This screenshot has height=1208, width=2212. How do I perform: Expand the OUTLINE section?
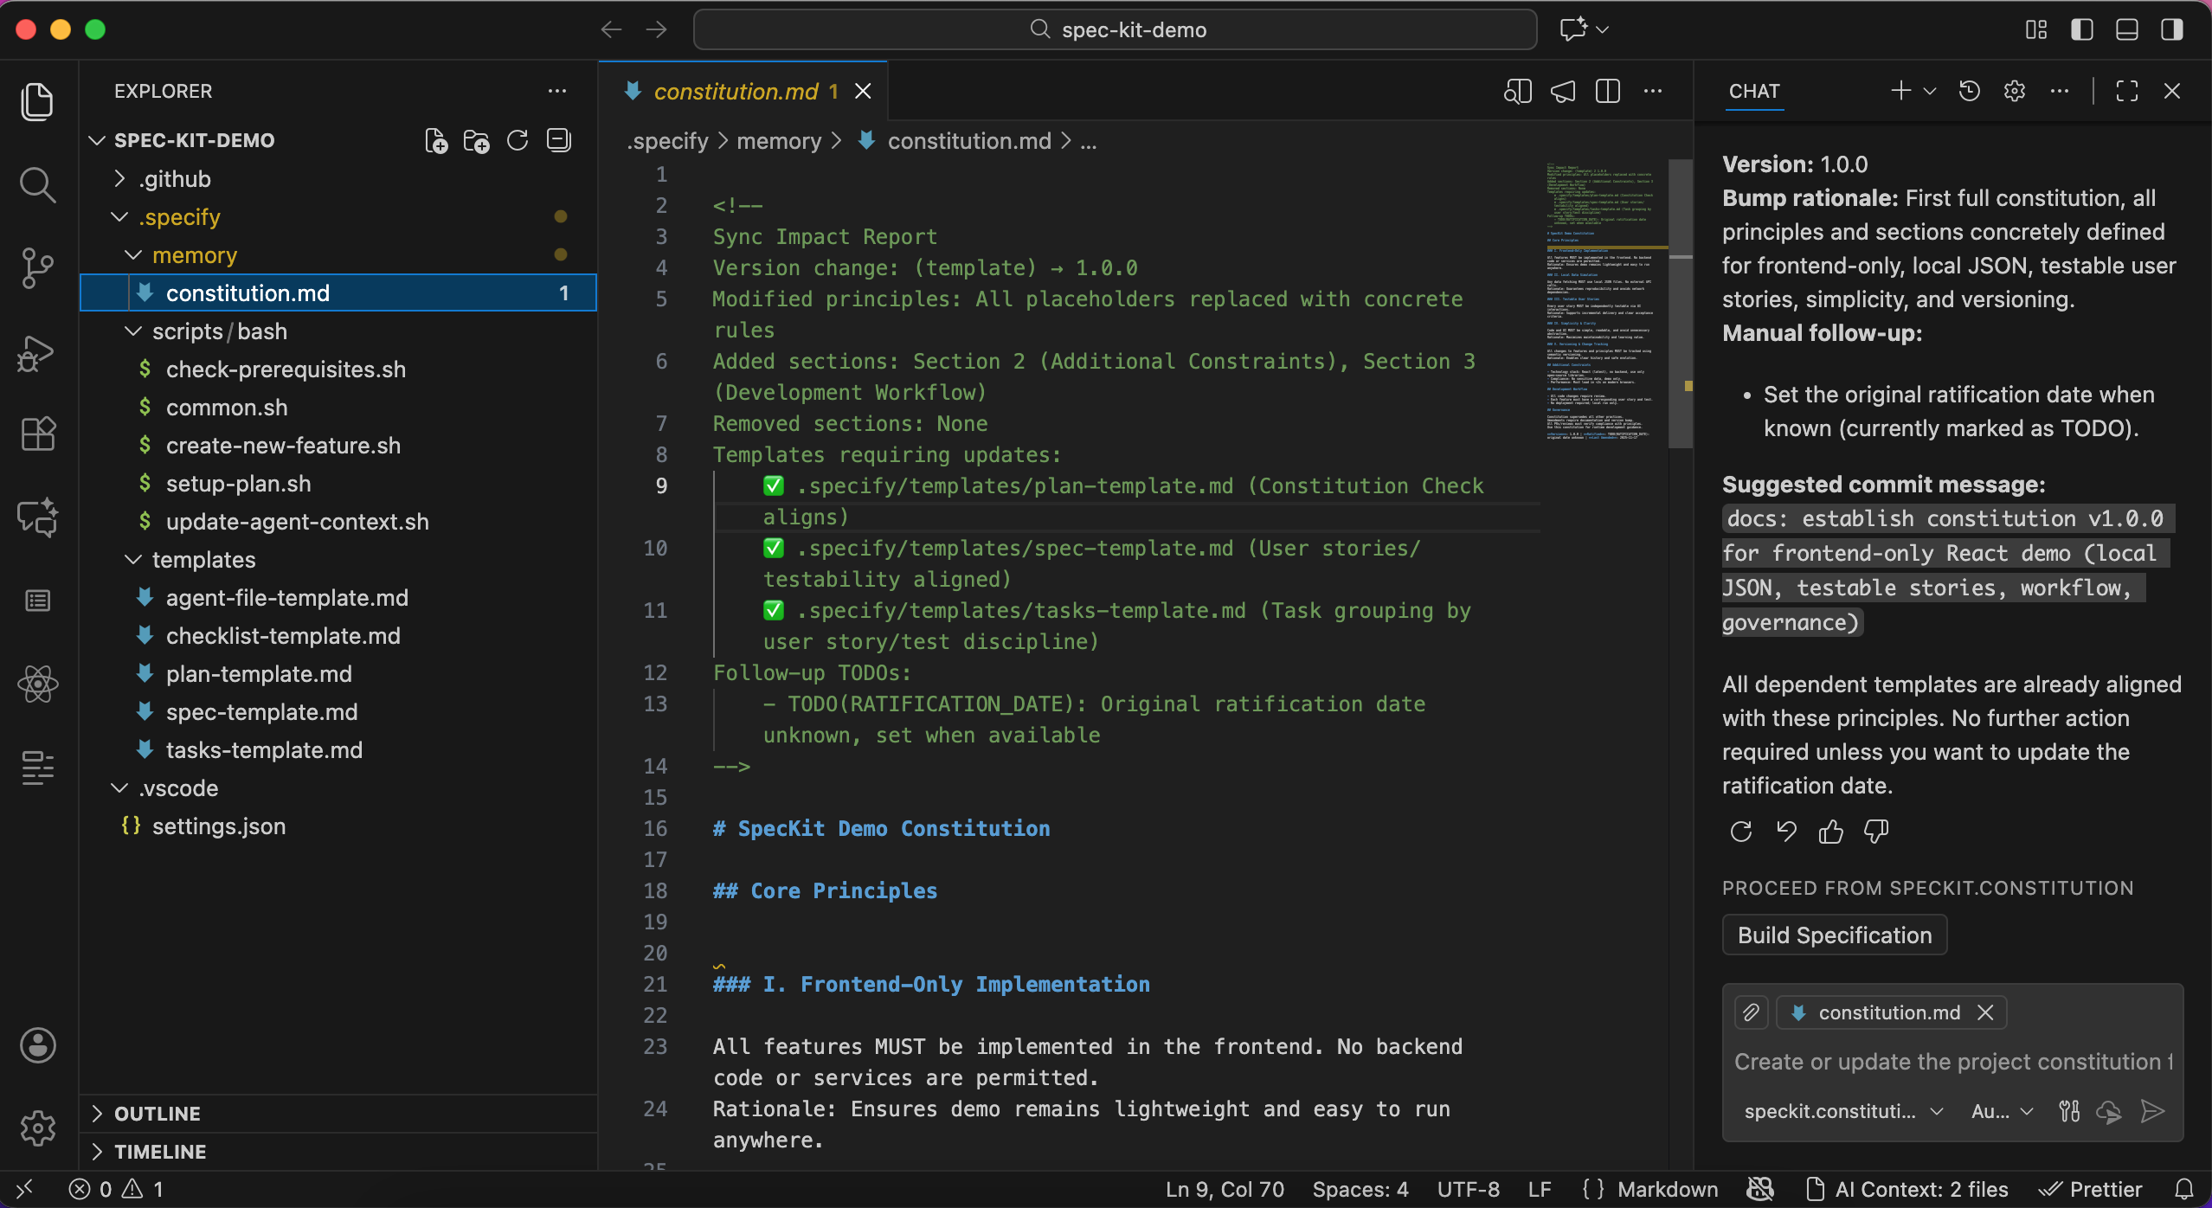pyautogui.click(x=158, y=1114)
